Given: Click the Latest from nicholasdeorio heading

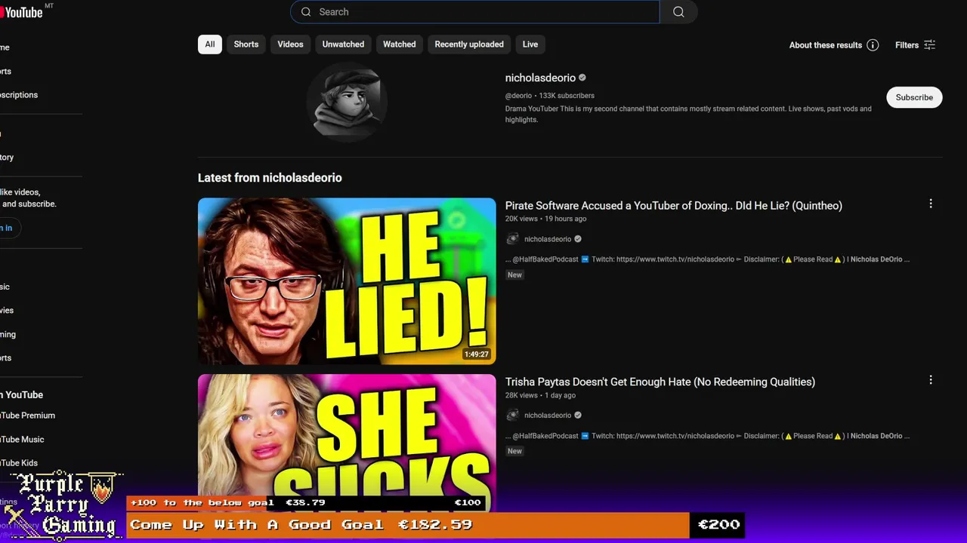Looking at the screenshot, I should point(270,178).
